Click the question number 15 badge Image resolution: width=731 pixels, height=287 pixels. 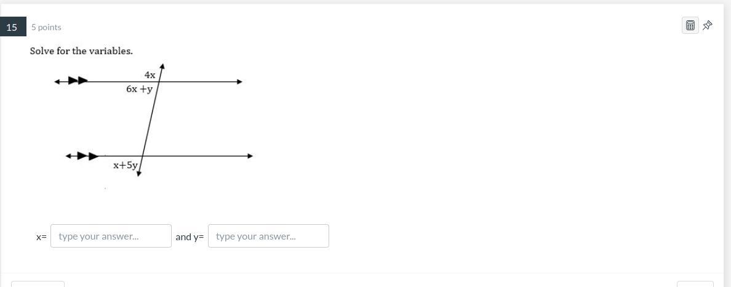pyautogui.click(x=12, y=27)
